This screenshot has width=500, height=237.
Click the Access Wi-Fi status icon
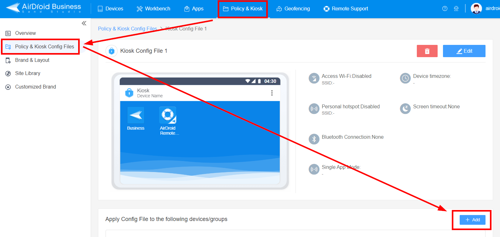coord(314,78)
